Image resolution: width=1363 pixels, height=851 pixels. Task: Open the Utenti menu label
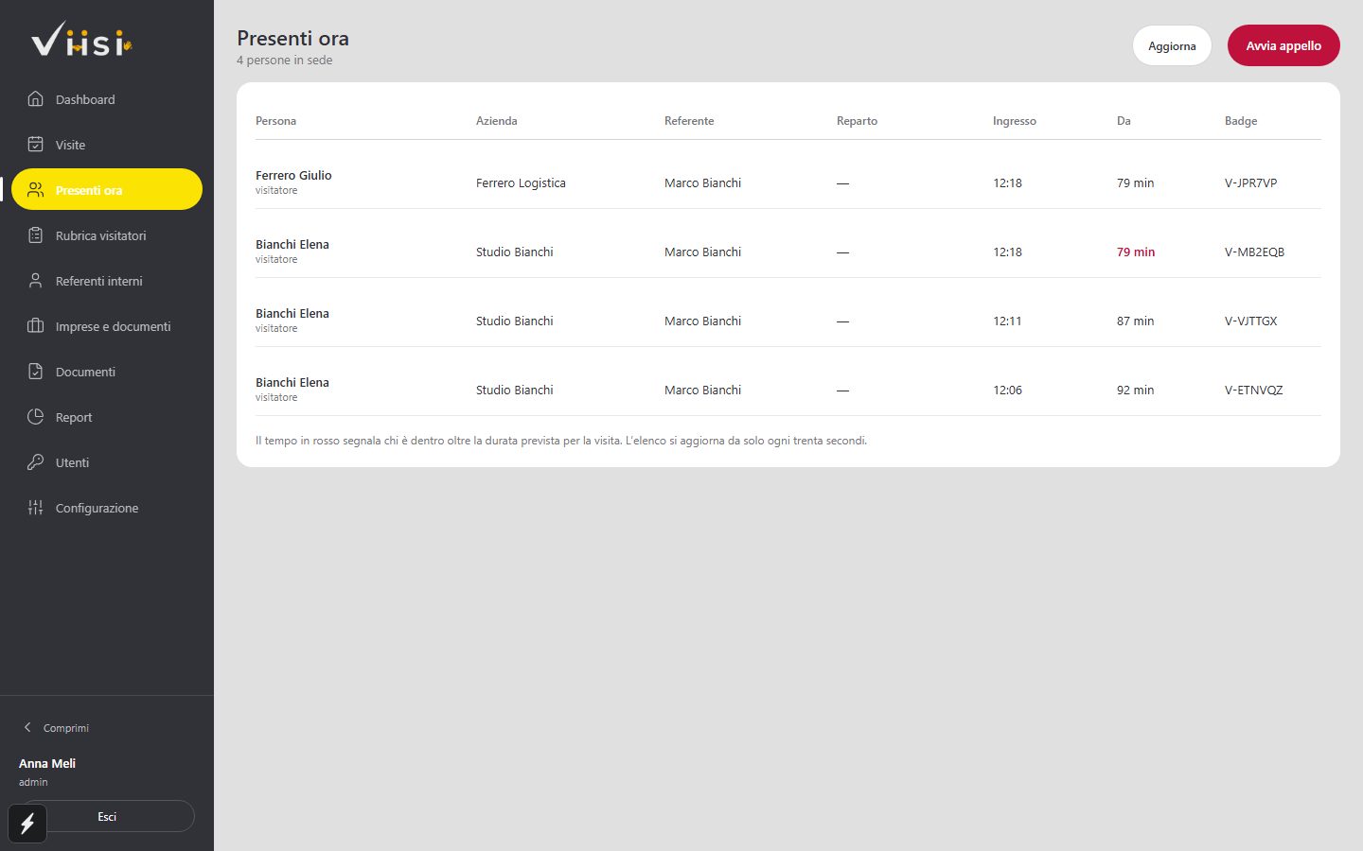72,462
